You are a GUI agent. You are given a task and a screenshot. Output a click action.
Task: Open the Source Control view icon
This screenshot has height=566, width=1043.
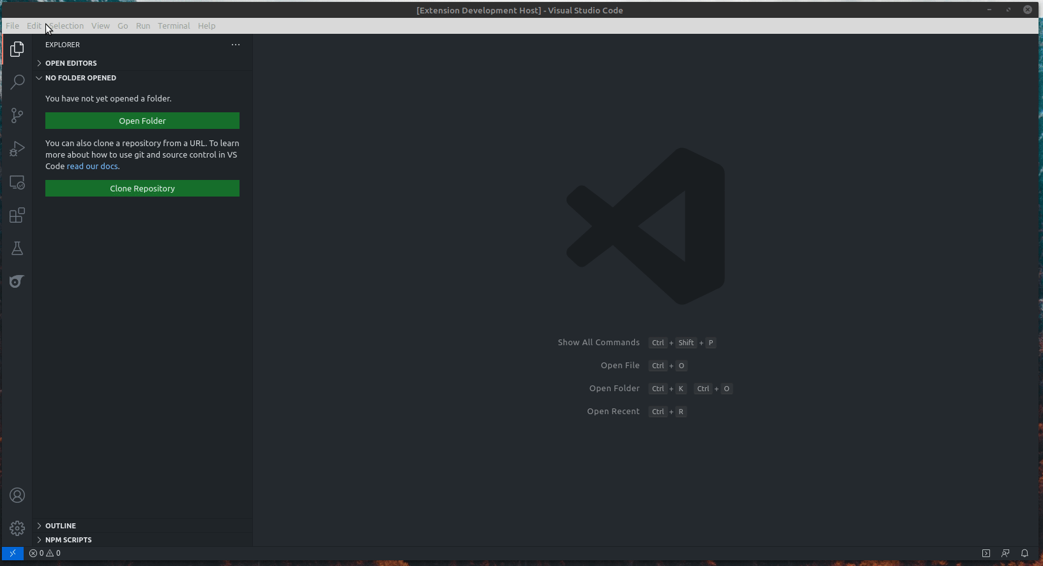tap(17, 115)
